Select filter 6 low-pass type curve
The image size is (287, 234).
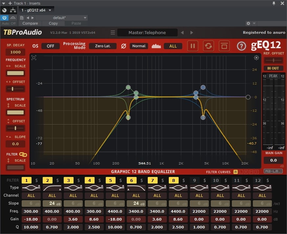[x=136, y=187]
